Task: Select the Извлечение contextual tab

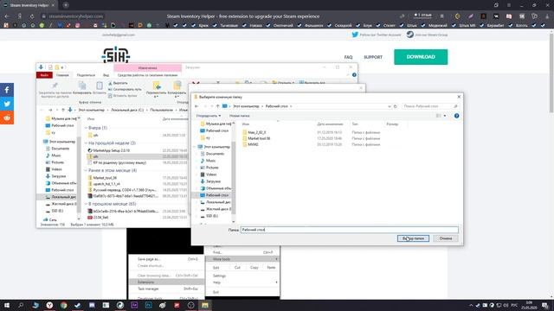Action: coord(148,67)
